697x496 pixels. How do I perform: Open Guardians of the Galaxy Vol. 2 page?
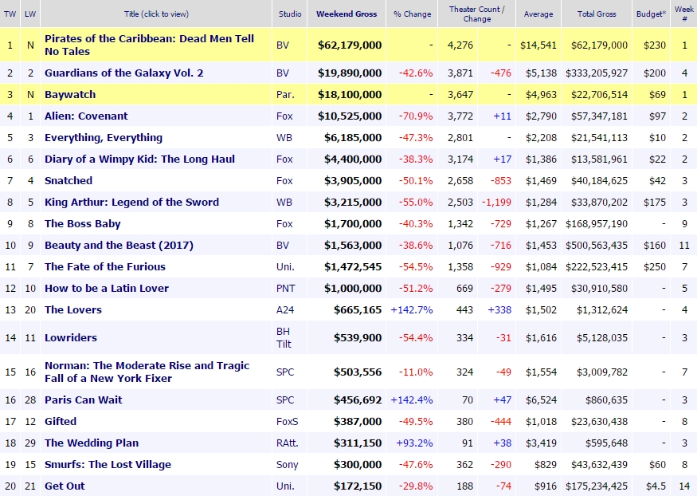tap(124, 73)
